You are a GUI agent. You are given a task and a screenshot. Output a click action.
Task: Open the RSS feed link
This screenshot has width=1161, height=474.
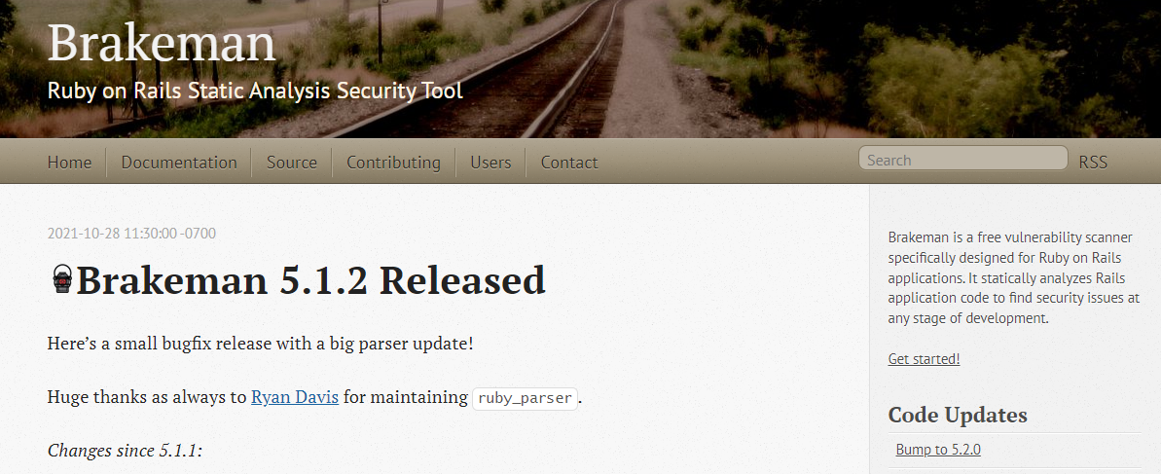click(1093, 163)
